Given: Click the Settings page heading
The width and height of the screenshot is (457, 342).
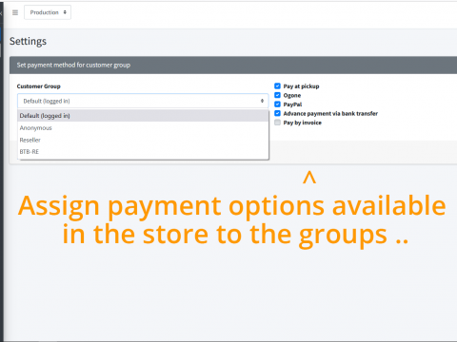Looking at the screenshot, I should tap(28, 42).
